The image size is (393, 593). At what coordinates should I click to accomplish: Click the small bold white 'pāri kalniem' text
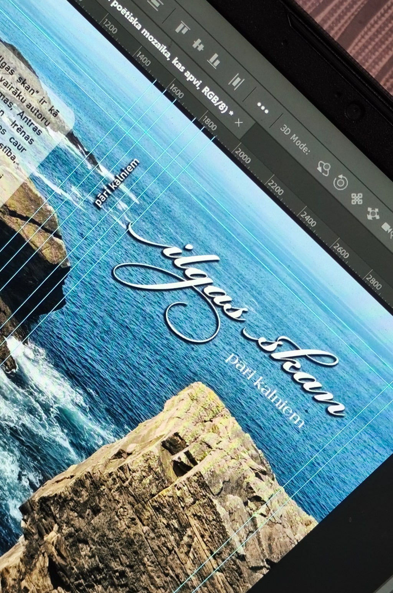[x=116, y=183]
